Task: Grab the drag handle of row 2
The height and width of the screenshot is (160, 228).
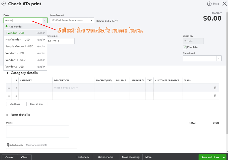Action: coord(9,96)
